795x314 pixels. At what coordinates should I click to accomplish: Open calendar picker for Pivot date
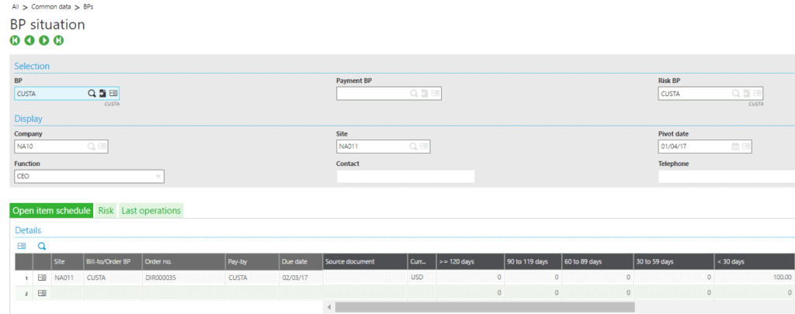click(x=735, y=147)
